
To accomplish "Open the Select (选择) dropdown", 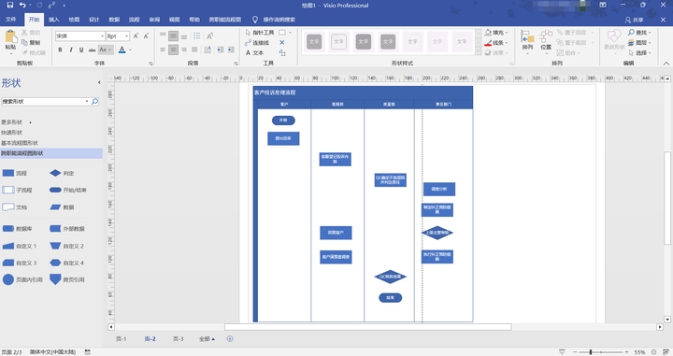I will (639, 52).
